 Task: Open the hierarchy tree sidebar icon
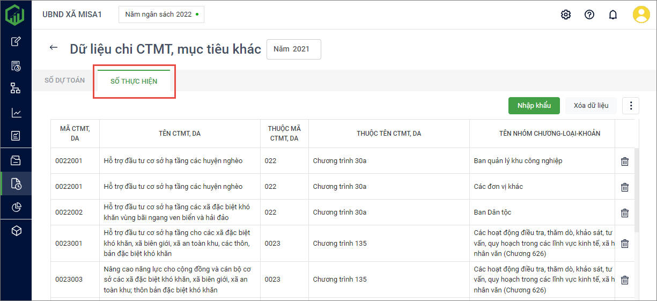(x=16, y=89)
